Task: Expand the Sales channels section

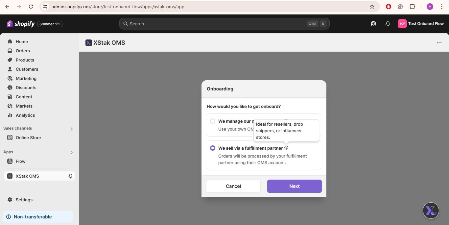Action: click(72, 129)
